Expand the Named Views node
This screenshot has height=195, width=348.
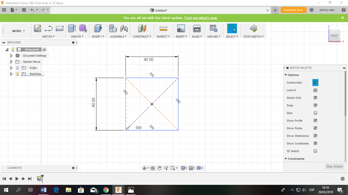click(x=11, y=62)
